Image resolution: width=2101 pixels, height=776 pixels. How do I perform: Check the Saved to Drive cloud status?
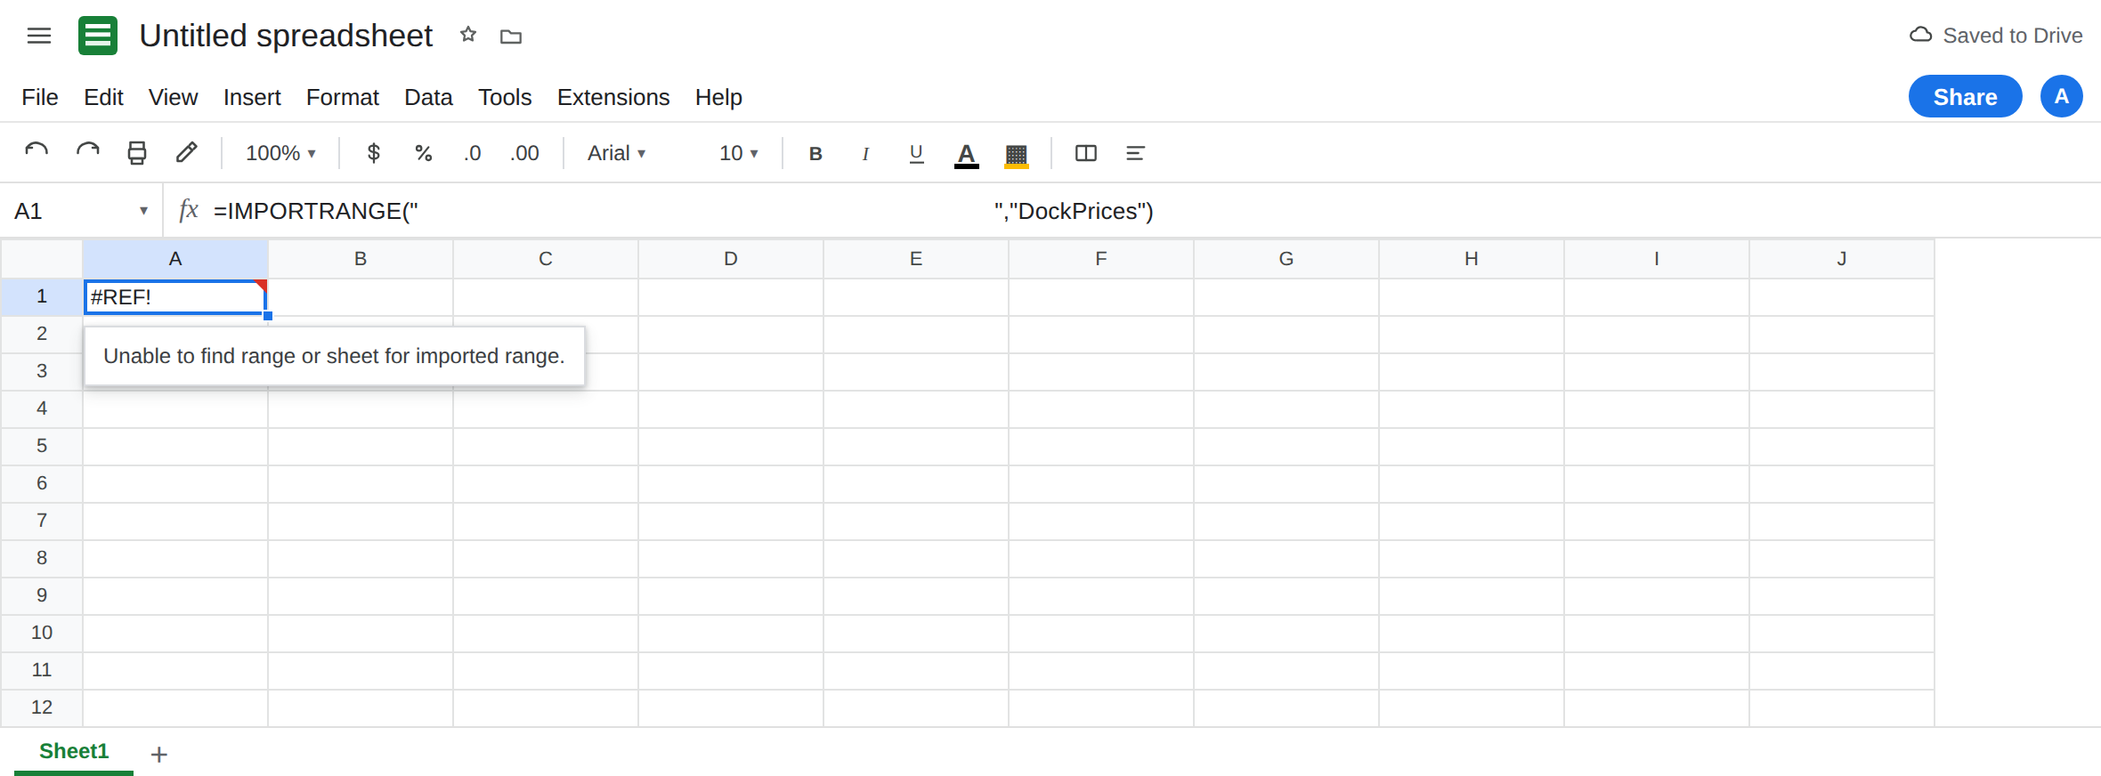coord(1995,36)
